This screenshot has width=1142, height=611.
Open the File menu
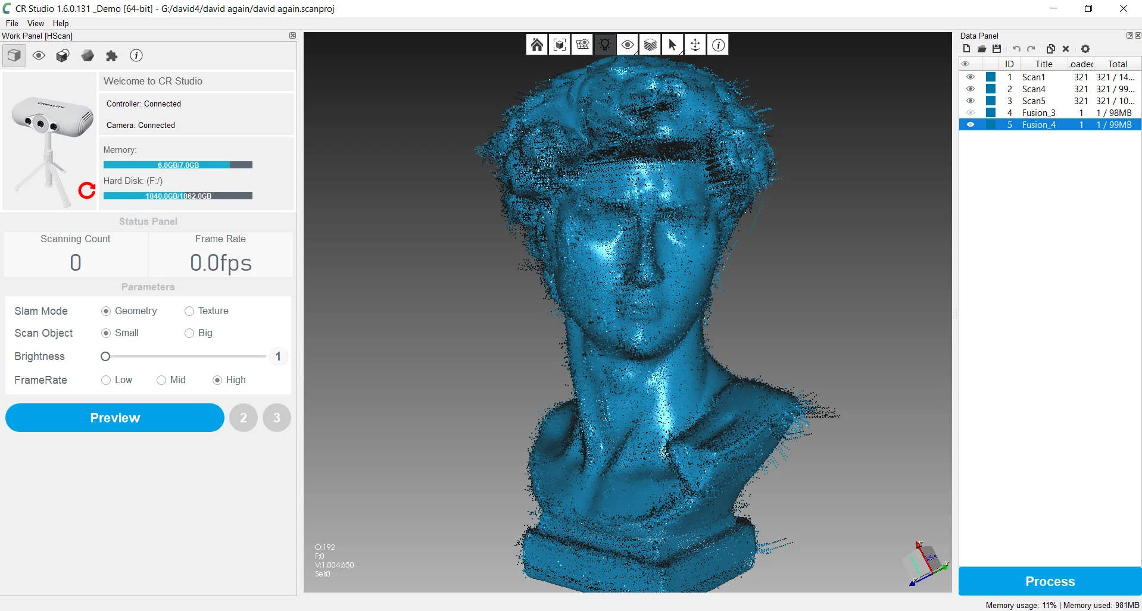pyautogui.click(x=12, y=23)
